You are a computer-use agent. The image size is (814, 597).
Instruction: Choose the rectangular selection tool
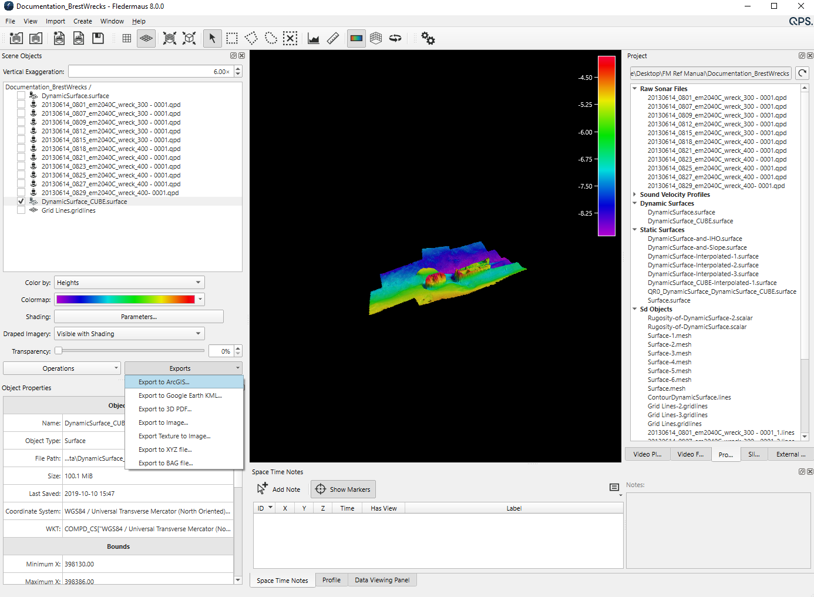[232, 39]
